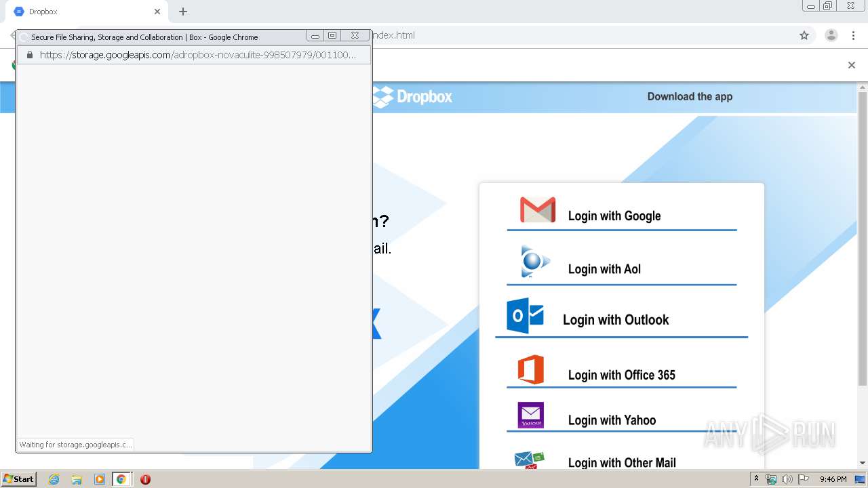Open the media player taskbar icon
Viewport: 868px width, 488px height.
tap(99, 479)
